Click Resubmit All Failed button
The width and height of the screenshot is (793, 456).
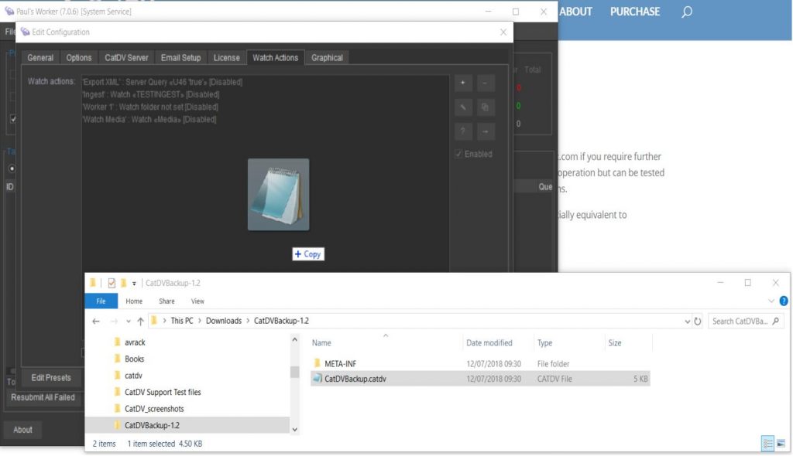43,397
